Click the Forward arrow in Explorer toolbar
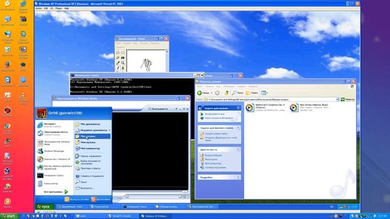Screen dimensions: 390x219 pos(217,93)
